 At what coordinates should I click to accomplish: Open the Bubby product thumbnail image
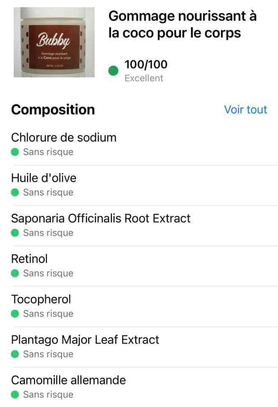coord(55,43)
